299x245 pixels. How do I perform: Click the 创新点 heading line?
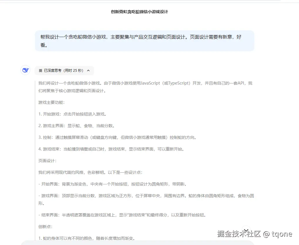(x=45, y=227)
